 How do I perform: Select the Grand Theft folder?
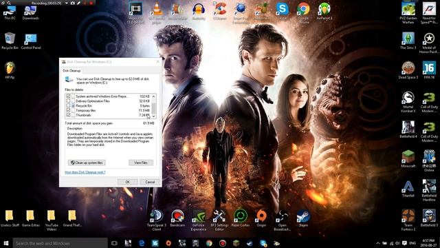pos(72,218)
